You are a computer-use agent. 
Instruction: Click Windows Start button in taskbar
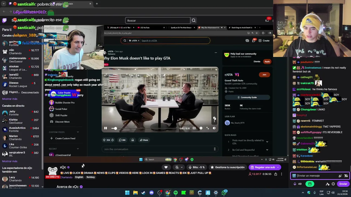click(127, 193)
